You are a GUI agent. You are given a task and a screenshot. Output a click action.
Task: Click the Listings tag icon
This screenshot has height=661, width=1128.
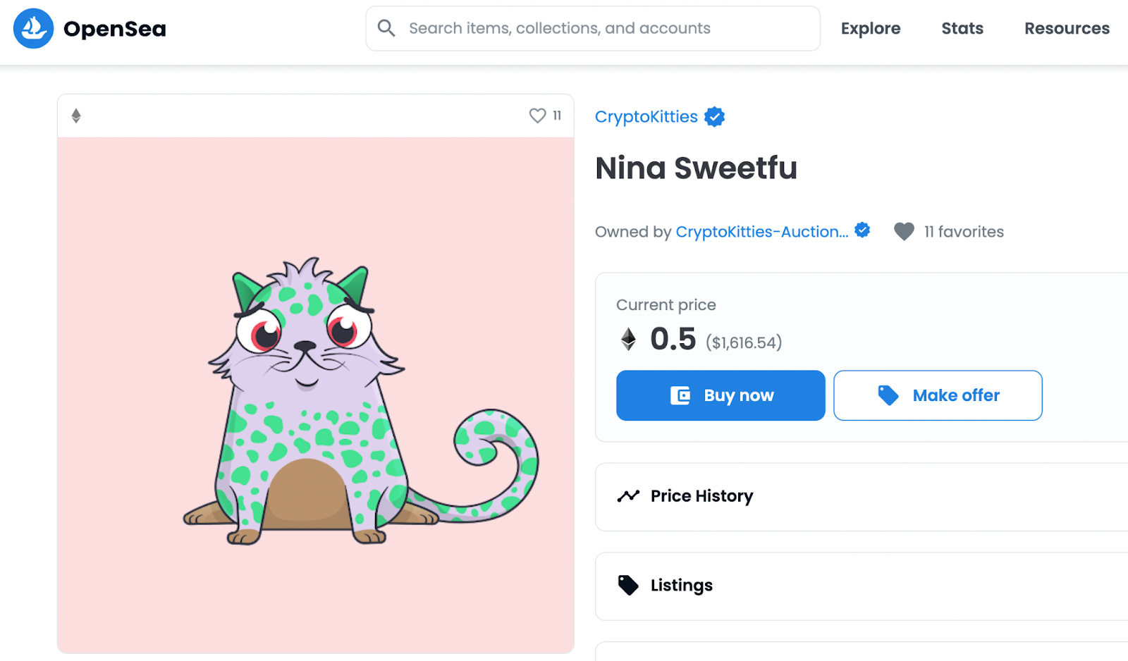[x=628, y=585]
